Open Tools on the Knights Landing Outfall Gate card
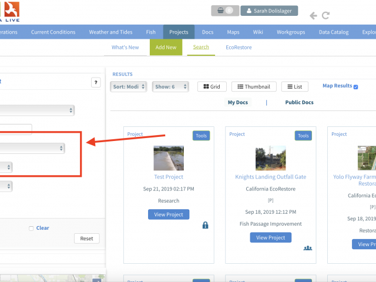376x282 pixels. 303,136
